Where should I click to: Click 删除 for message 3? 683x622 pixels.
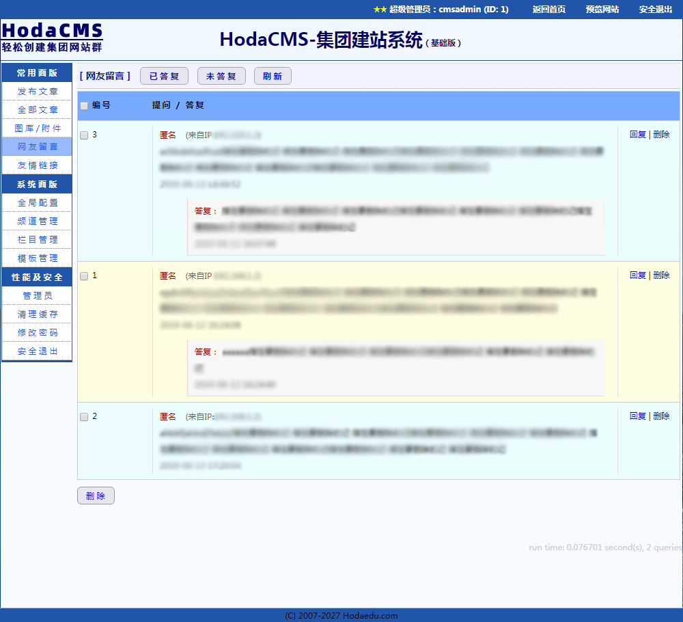point(661,134)
